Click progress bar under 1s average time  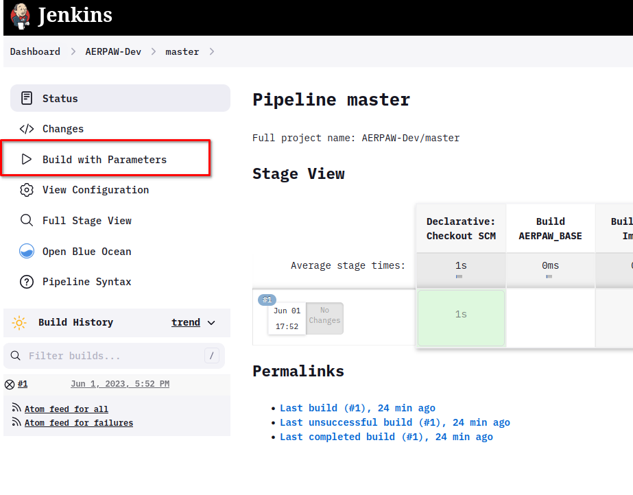[x=459, y=276]
